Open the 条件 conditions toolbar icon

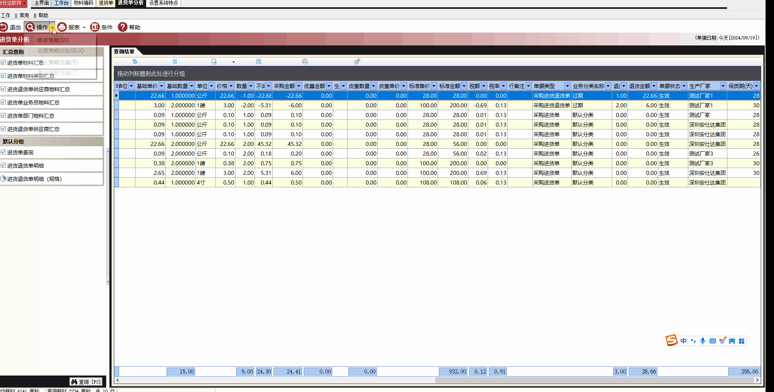95,27
